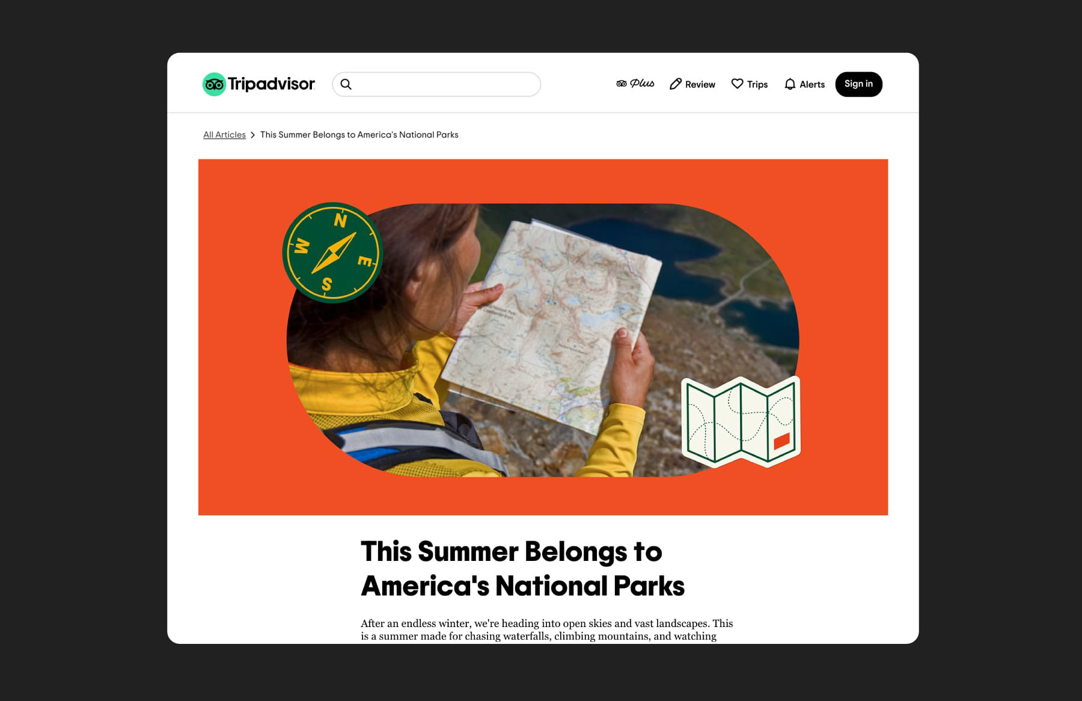Click the article headline about National Parks
This screenshot has width=1082, height=701.
(522, 569)
